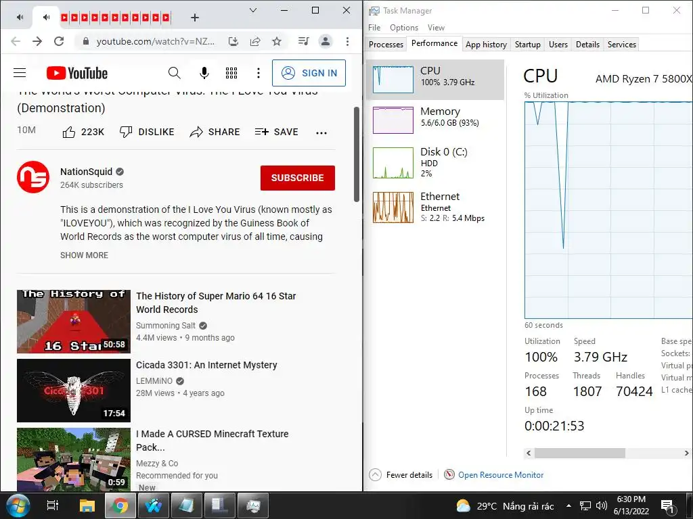Click Chrome forward navigation arrow

pyautogui.click(x=37, y=41)
